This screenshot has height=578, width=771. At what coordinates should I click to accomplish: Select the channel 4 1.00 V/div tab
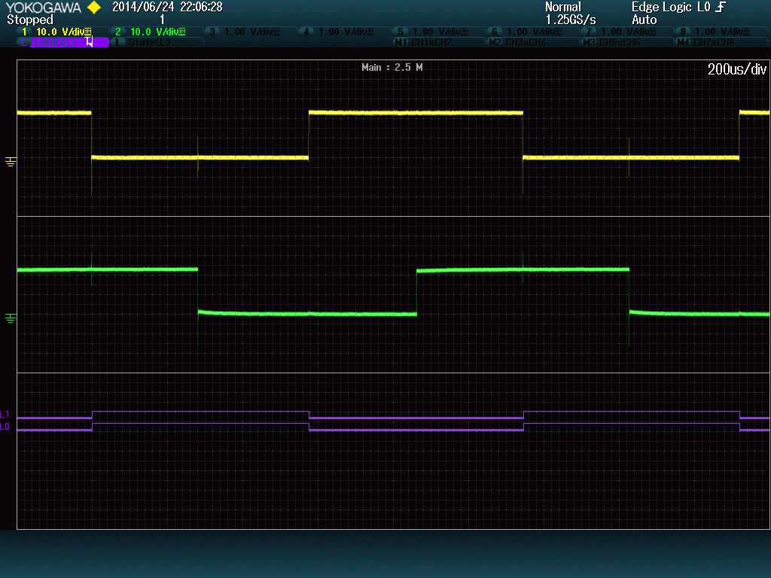pos(345,32)
